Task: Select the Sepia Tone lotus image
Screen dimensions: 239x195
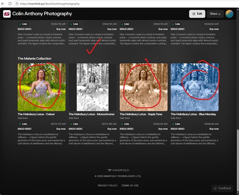Action: 144,87
